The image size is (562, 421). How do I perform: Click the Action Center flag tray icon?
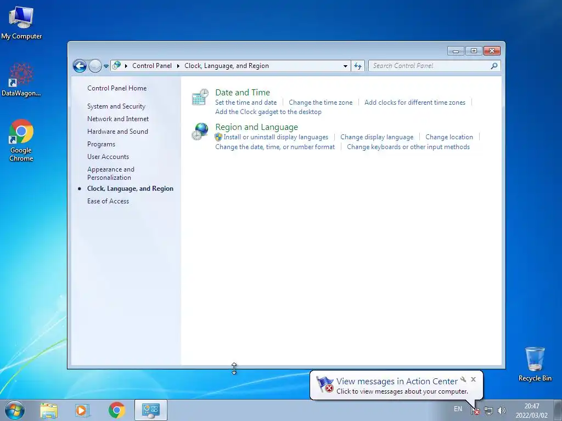click(476, 411)
